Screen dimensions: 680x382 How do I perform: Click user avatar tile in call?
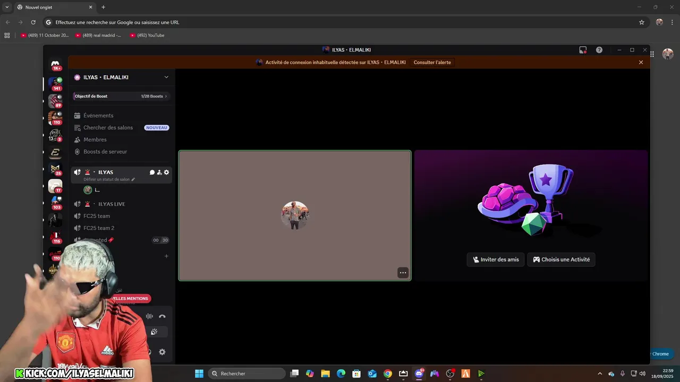click(x=295, y=215)
